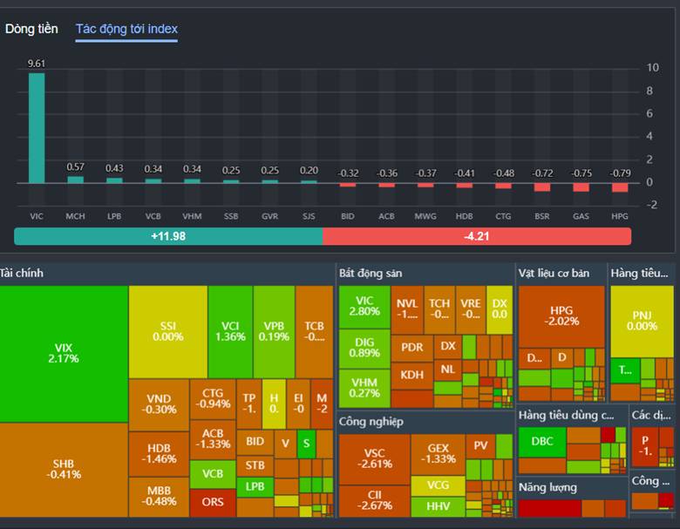The width and height of the screenshot is (680, 529).
Task: Select the SSI 0.00% treemap tile
Action: (168, 331)
